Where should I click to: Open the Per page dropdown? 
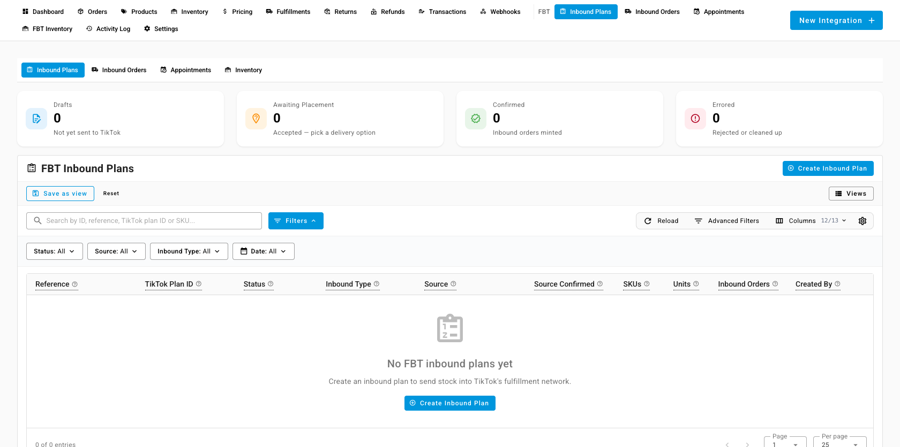pyautogui.click(x=840, y=444)
